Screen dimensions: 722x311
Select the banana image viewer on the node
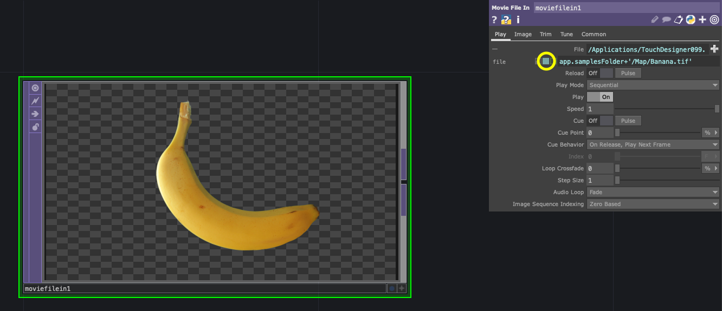(221, 182)
